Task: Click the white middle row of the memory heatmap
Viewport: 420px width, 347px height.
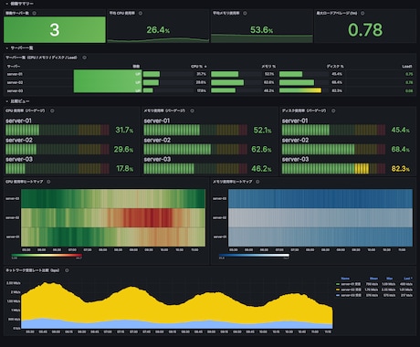Action: [320, 217]
